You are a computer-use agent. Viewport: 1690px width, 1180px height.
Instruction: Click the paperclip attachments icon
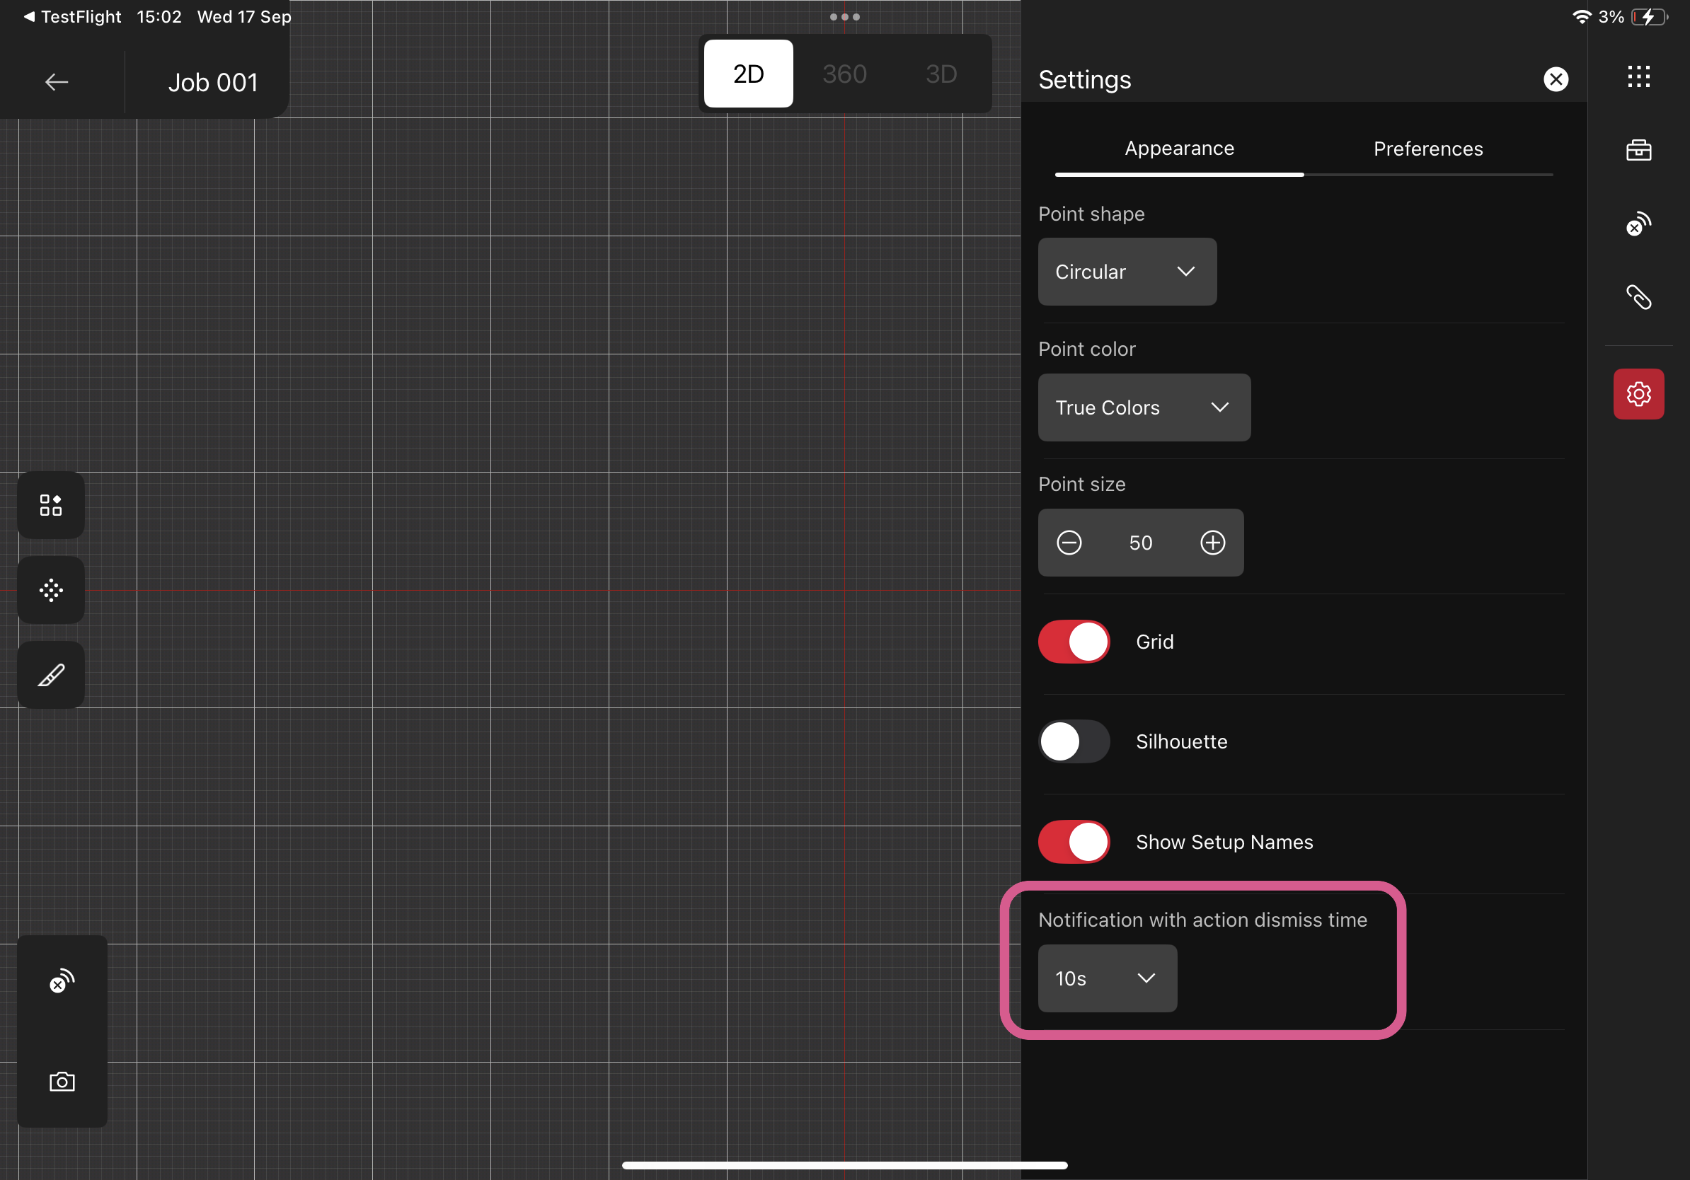[1638, 297]
